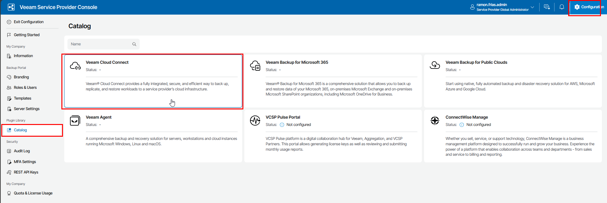
Task: Click the search magnifier icon in Name field
Action: pyautogui.click(x=134, y=44)
